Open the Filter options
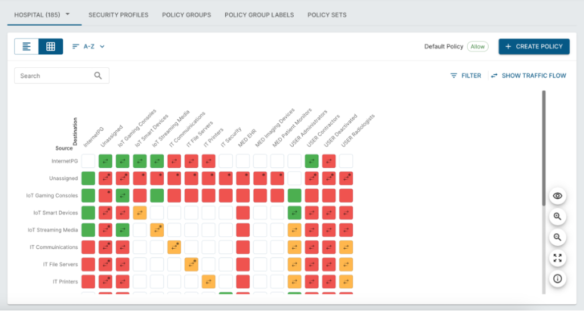Image resolution: width=584 pixels, height=311 pixels. (x=465, y=75)
